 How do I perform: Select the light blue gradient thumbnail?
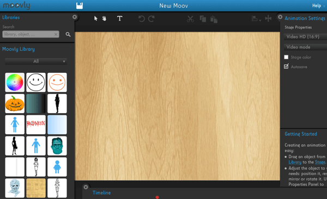pyautogui.click(x=57, y=125)
